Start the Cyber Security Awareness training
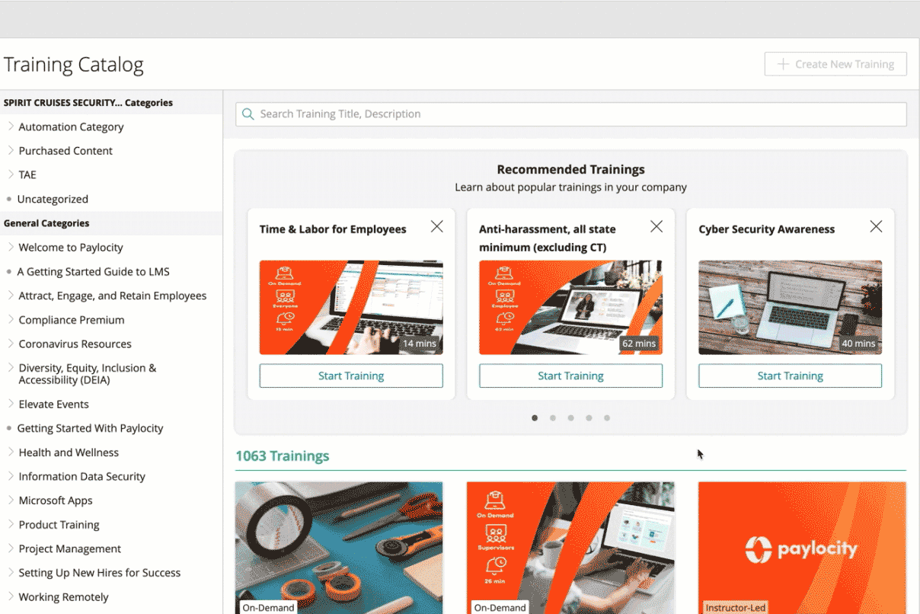 [x=790, y=376]
